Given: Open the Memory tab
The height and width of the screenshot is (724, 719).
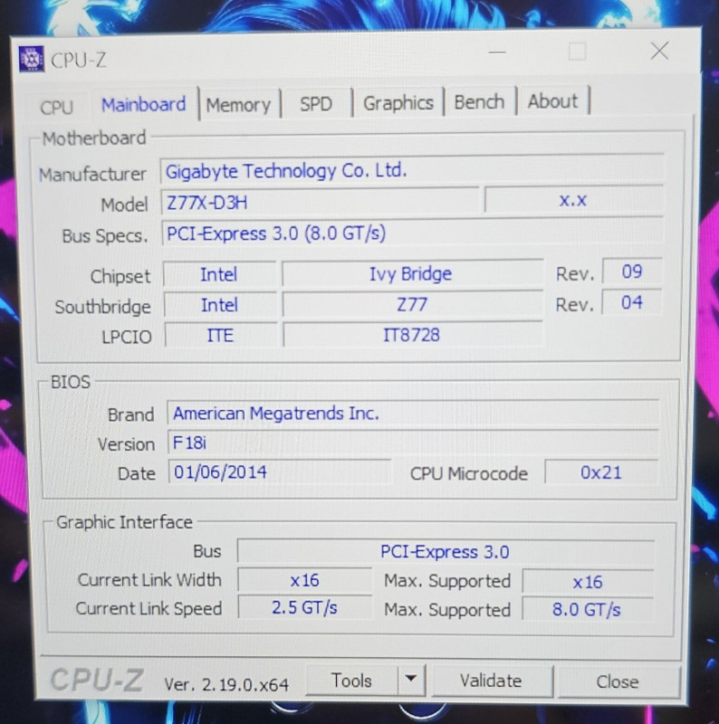Looking at the screenshot, I should [x=238, y=105].
